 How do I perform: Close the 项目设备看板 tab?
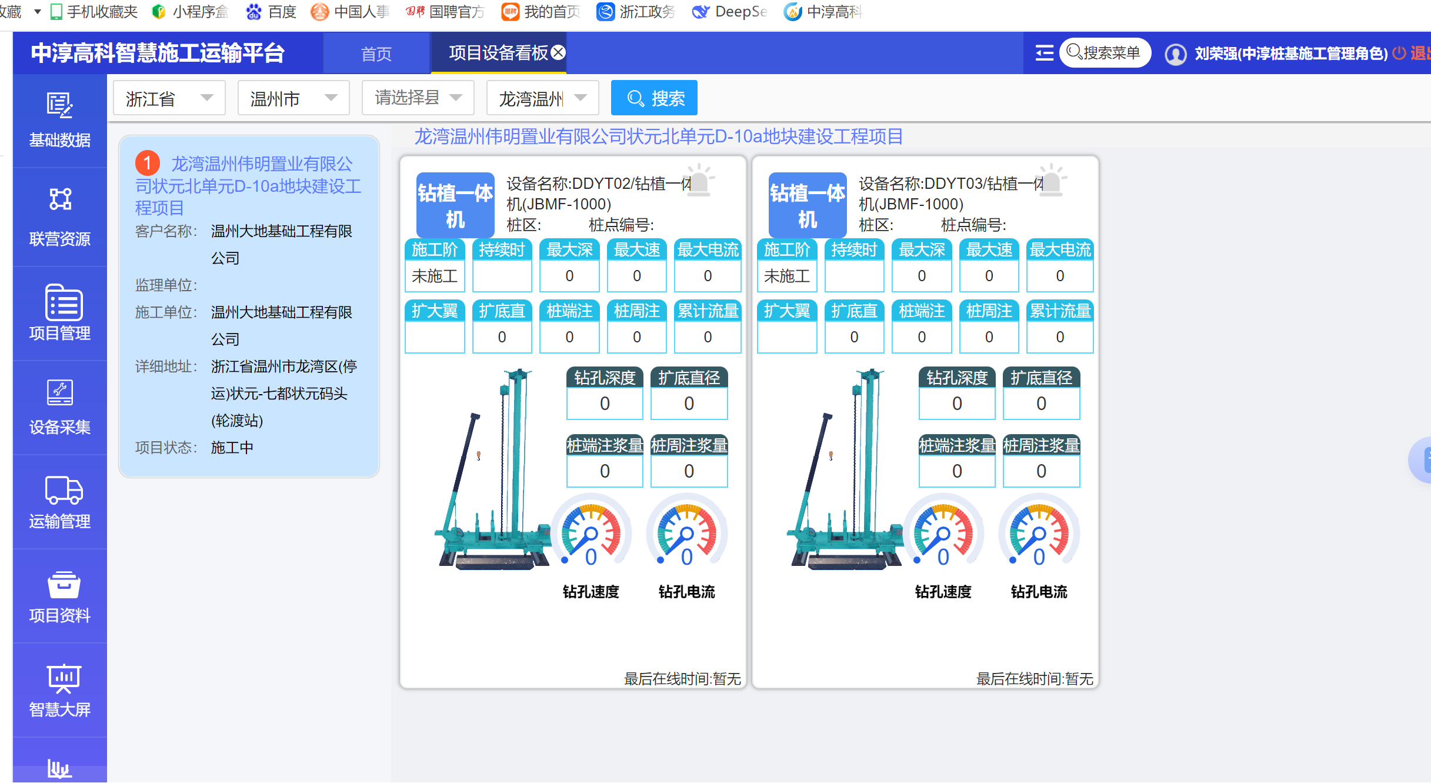click(x=559, y=52)
